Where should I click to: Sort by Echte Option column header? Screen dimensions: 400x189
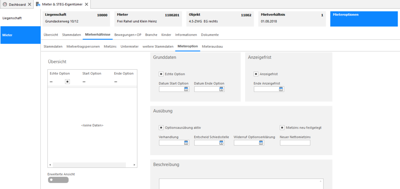60,74
